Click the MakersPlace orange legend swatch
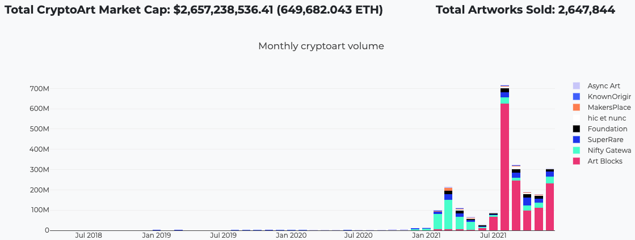Screen dimensions: 635x240 coord(577,108)
